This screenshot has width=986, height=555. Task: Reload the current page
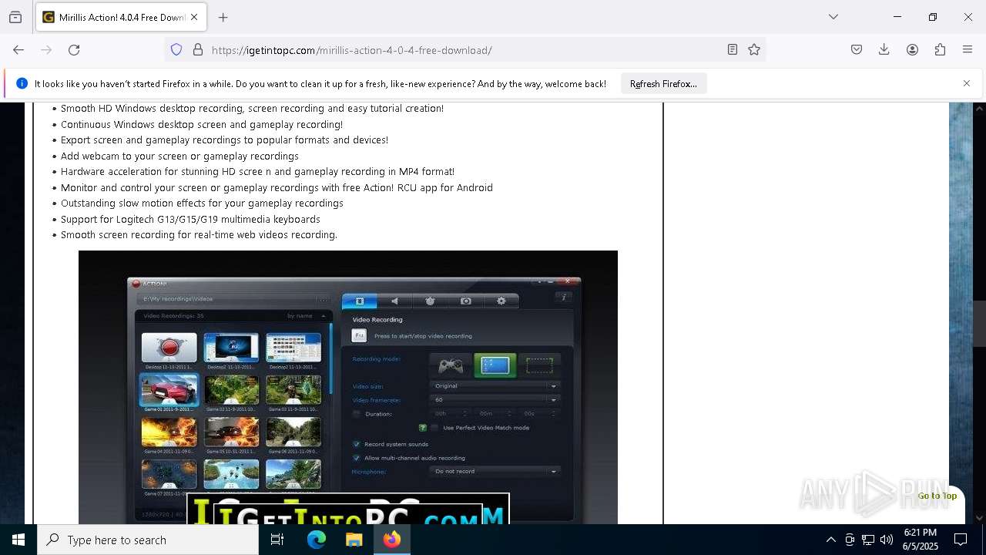74,49
